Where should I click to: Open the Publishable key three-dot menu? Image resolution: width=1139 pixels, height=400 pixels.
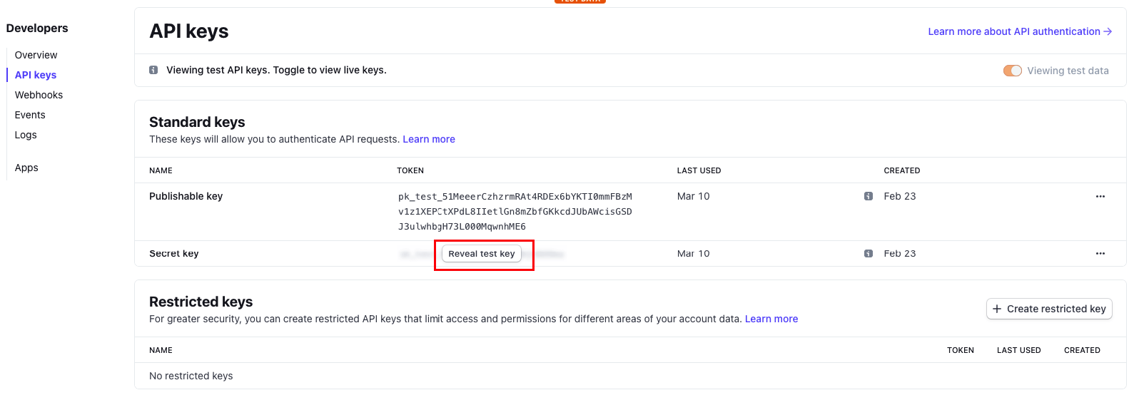[1100, 196]
